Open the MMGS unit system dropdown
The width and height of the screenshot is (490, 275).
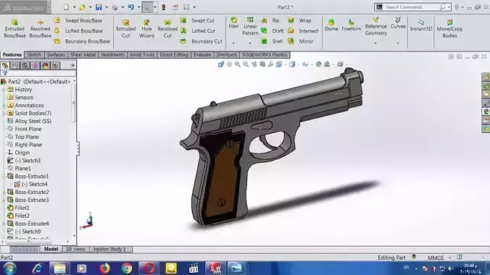pos(449,258)
